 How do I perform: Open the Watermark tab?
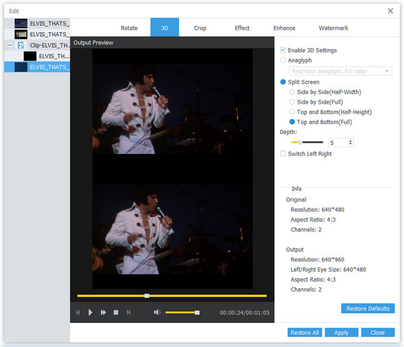pyautogui.click(x=333, y=28)
